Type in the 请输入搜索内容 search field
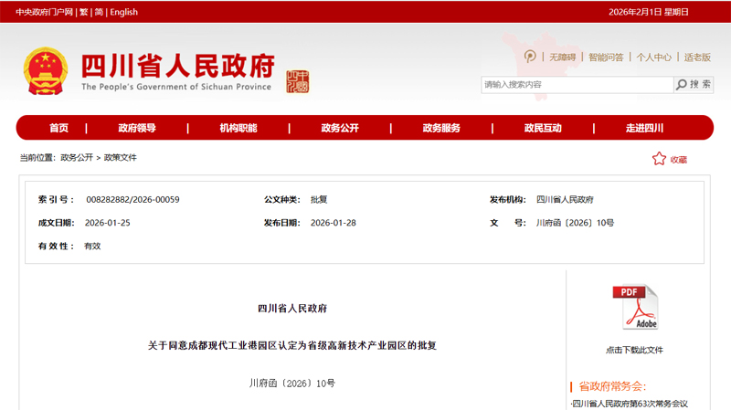731x410 pixels. 576,85
